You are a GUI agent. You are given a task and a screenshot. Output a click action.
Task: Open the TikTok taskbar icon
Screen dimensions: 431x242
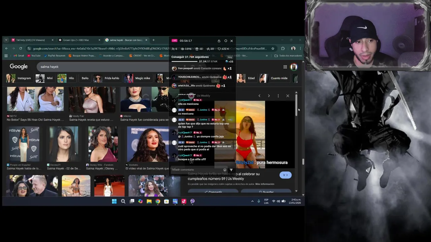[x=184, y=201]
